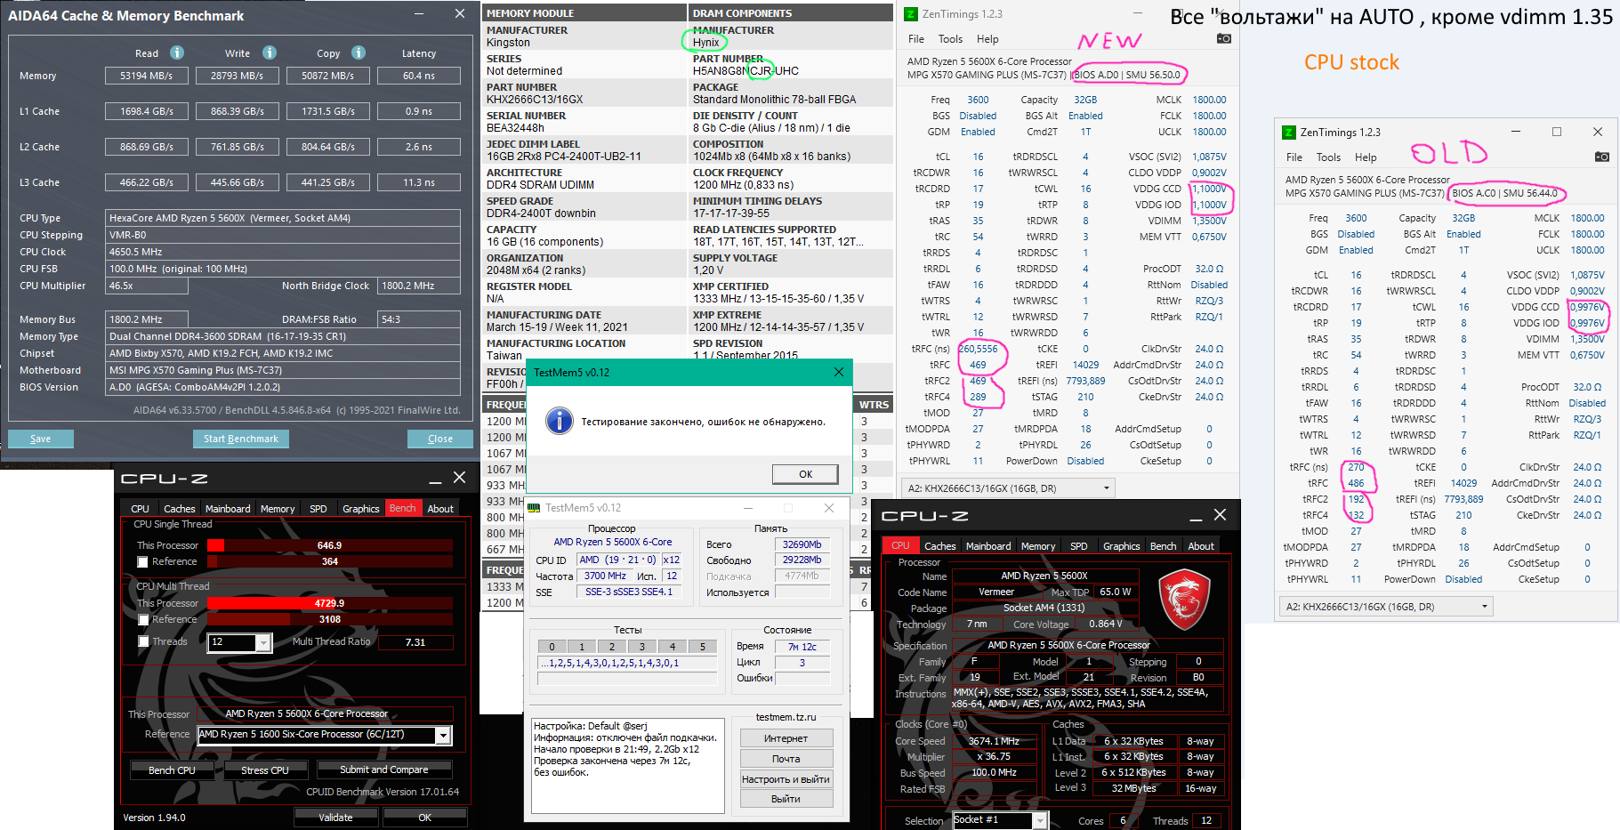Open the File menu in the NEW ZenTimings window
Image resolution: width=1620 pixels, height=830 pixels.
pos(916,39)
